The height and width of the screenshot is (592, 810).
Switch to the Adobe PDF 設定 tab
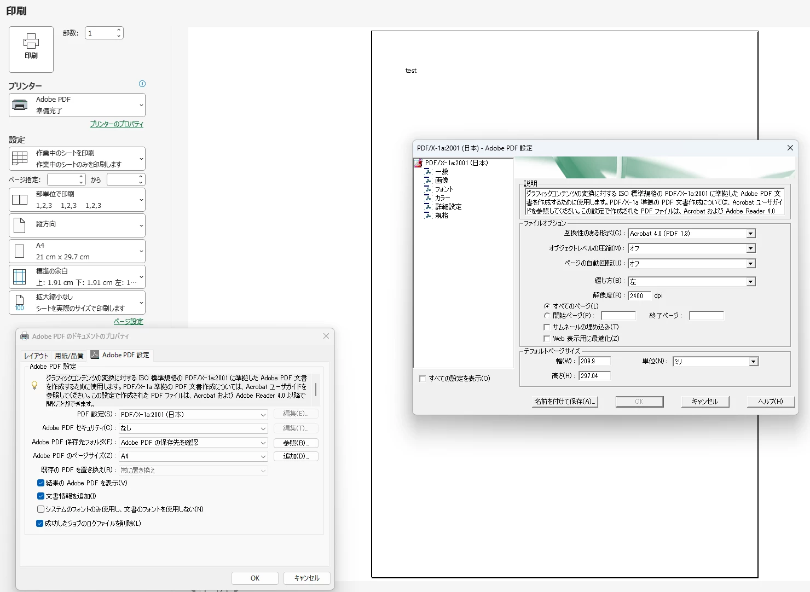coord(120,355)
